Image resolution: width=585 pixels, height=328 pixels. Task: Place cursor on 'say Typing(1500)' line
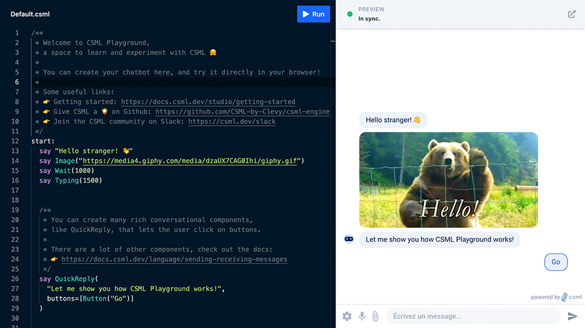click(70, 181)
